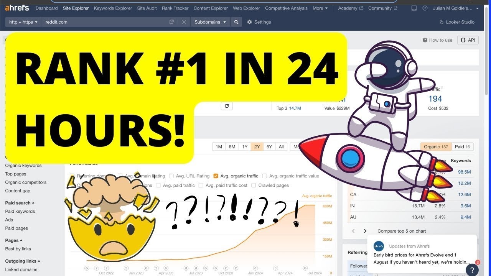The height and width of the screenshot is (276, 491).
Task: Open the Subdomains mode dropdown
Action: coord(210,22)
